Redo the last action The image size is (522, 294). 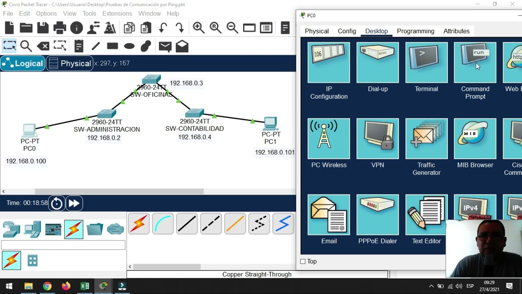[179, 28]
